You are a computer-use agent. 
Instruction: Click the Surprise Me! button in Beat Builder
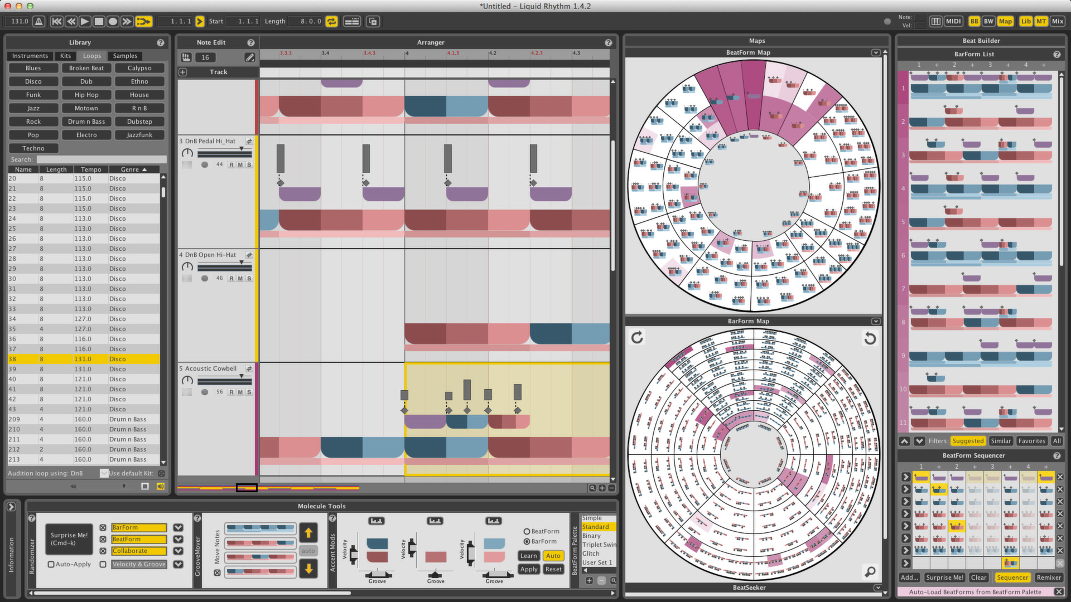[944, 577]
